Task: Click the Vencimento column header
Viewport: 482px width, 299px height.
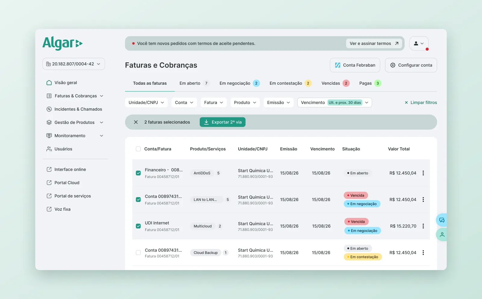Action: click(x=322, y=149)
